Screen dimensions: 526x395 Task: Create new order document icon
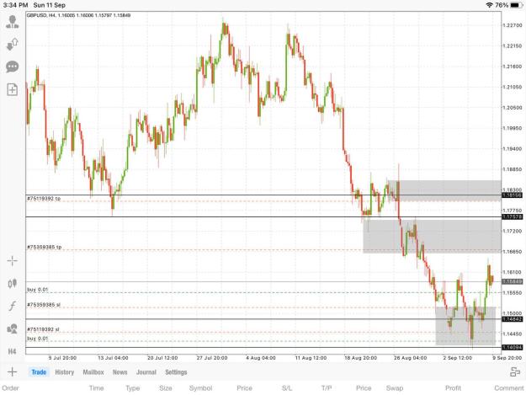click(13, 89)
